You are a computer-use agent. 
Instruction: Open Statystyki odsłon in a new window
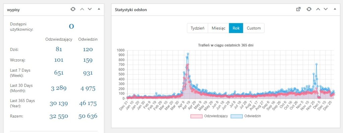tap(298, 9)
